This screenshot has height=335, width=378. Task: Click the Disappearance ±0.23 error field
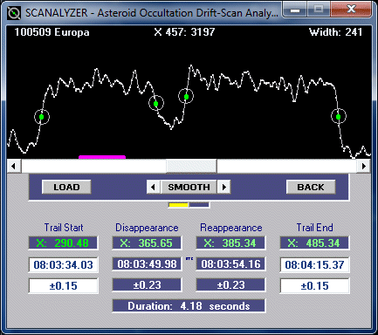point(147,285)
